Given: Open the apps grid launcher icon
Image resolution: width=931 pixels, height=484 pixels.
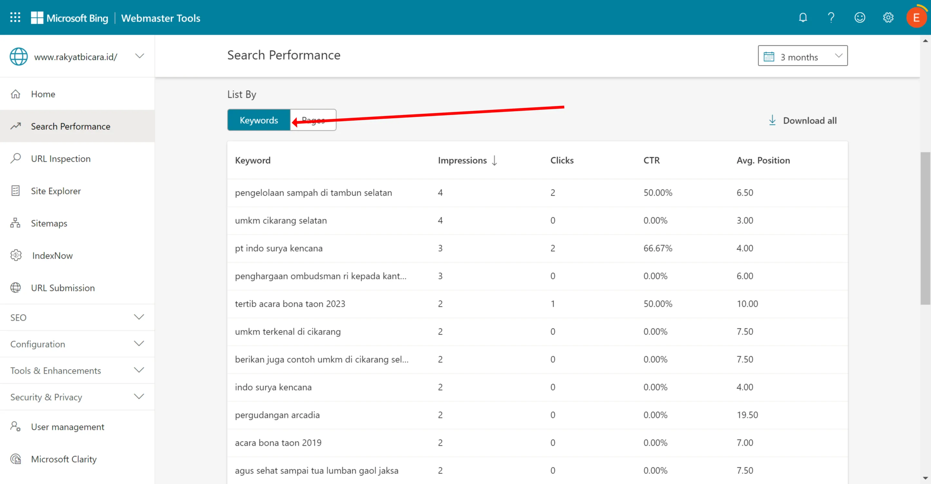Looking at the screenshot, I should pyautogui.click(x=15, y=17).
